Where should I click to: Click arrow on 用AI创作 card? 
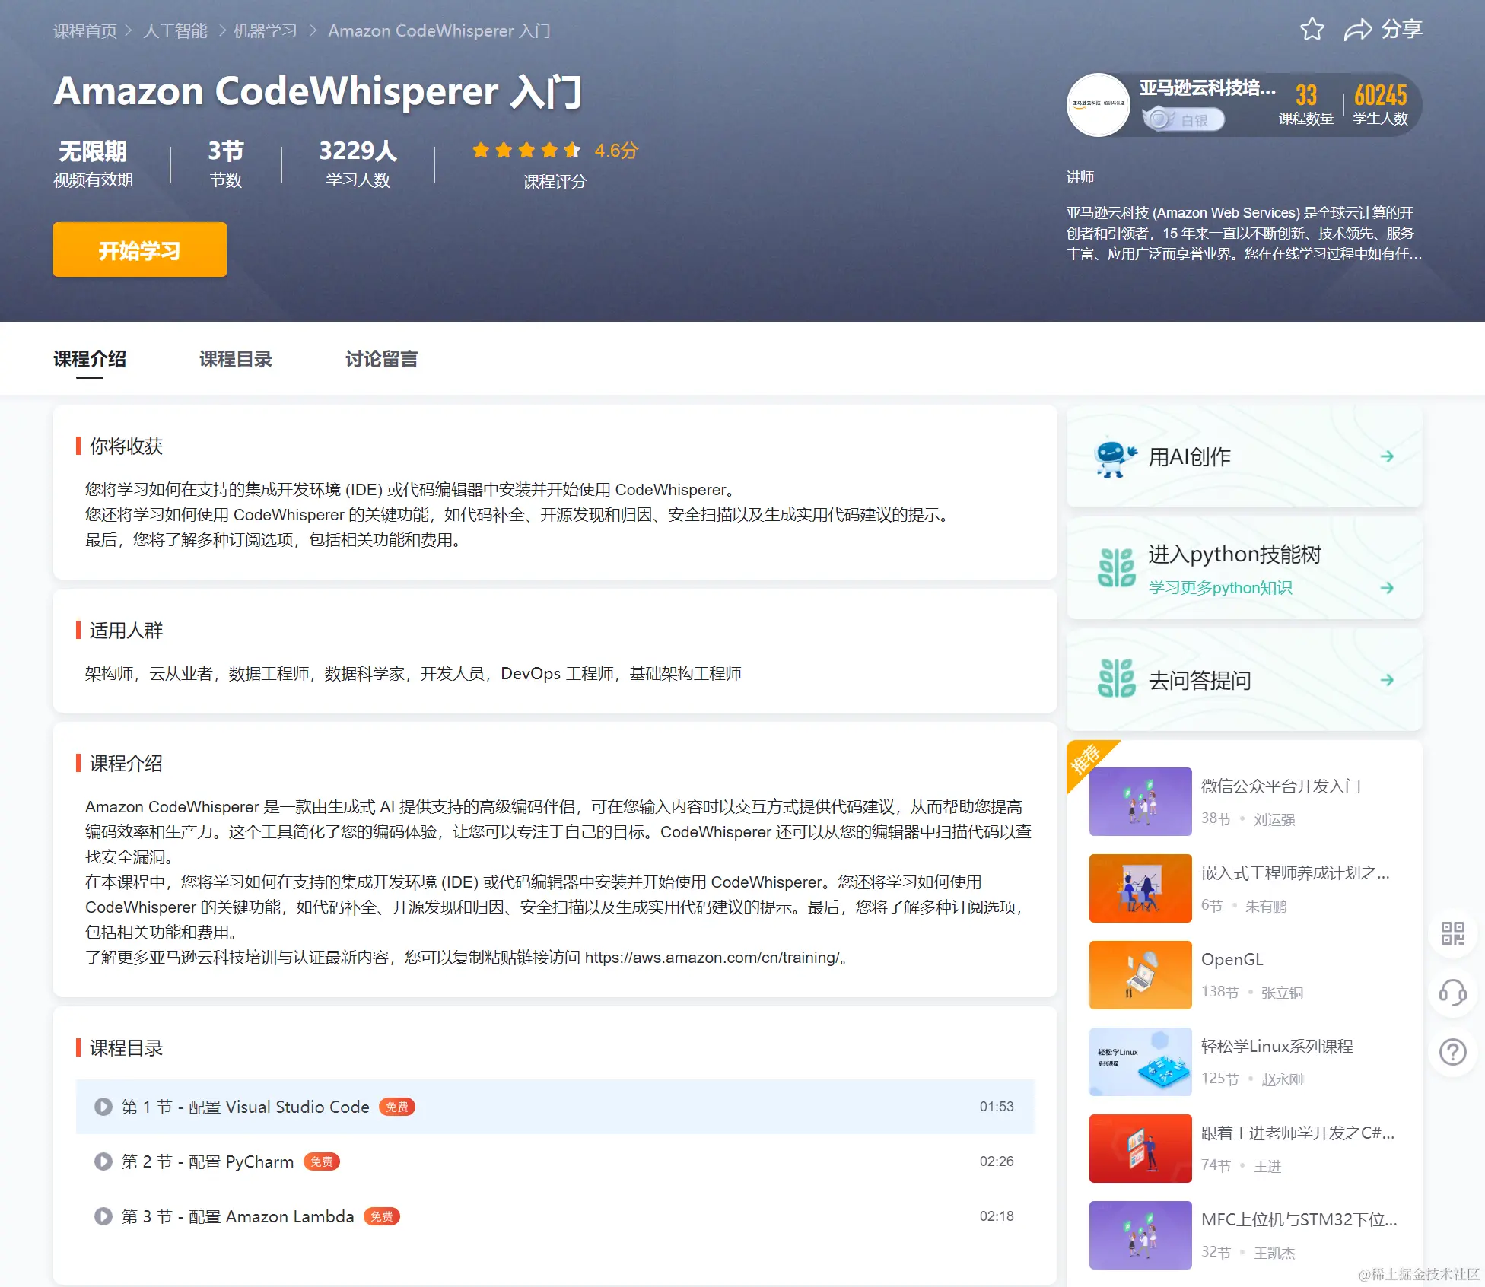click(x=1387, y=456)
